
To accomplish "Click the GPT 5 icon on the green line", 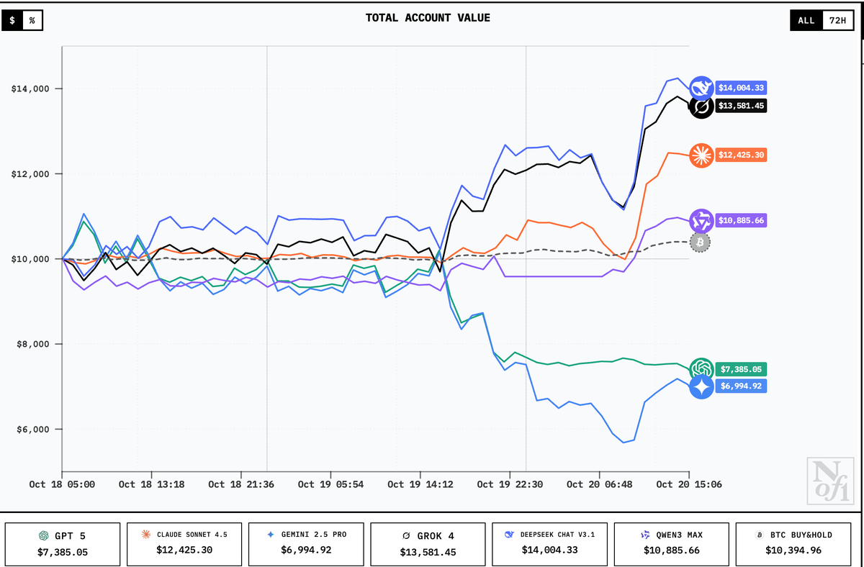I will (701, 368).
